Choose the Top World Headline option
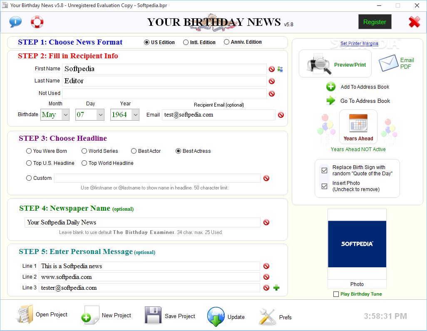 pyautogui.click(x=84, y=163)
